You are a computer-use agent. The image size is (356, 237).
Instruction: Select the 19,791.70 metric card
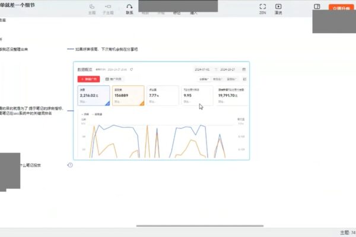click(232, 95)
